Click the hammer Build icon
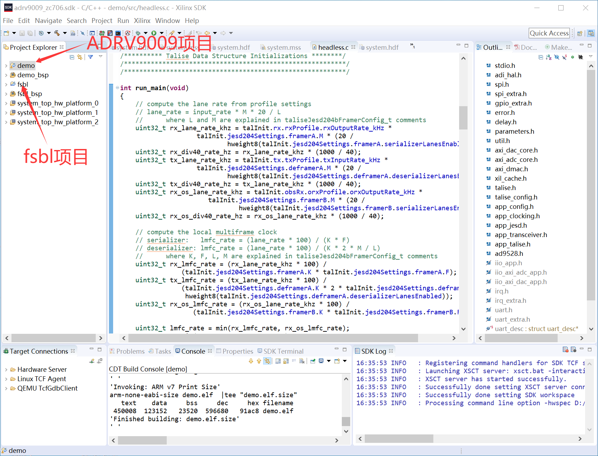 (x=57, y=33)
